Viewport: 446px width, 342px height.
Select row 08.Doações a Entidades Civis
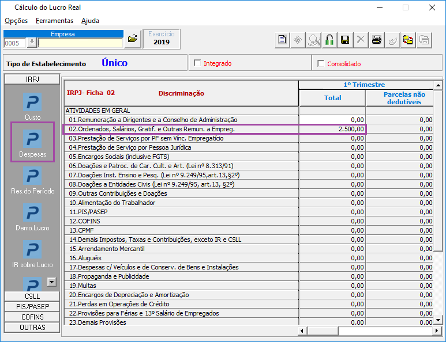[182, 184]
